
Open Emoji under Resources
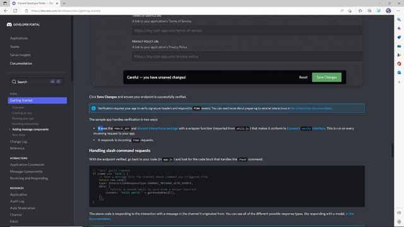click(x=14, y=221)
